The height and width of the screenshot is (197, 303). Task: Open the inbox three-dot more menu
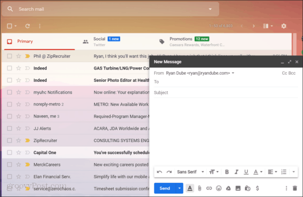coord(40,26)
